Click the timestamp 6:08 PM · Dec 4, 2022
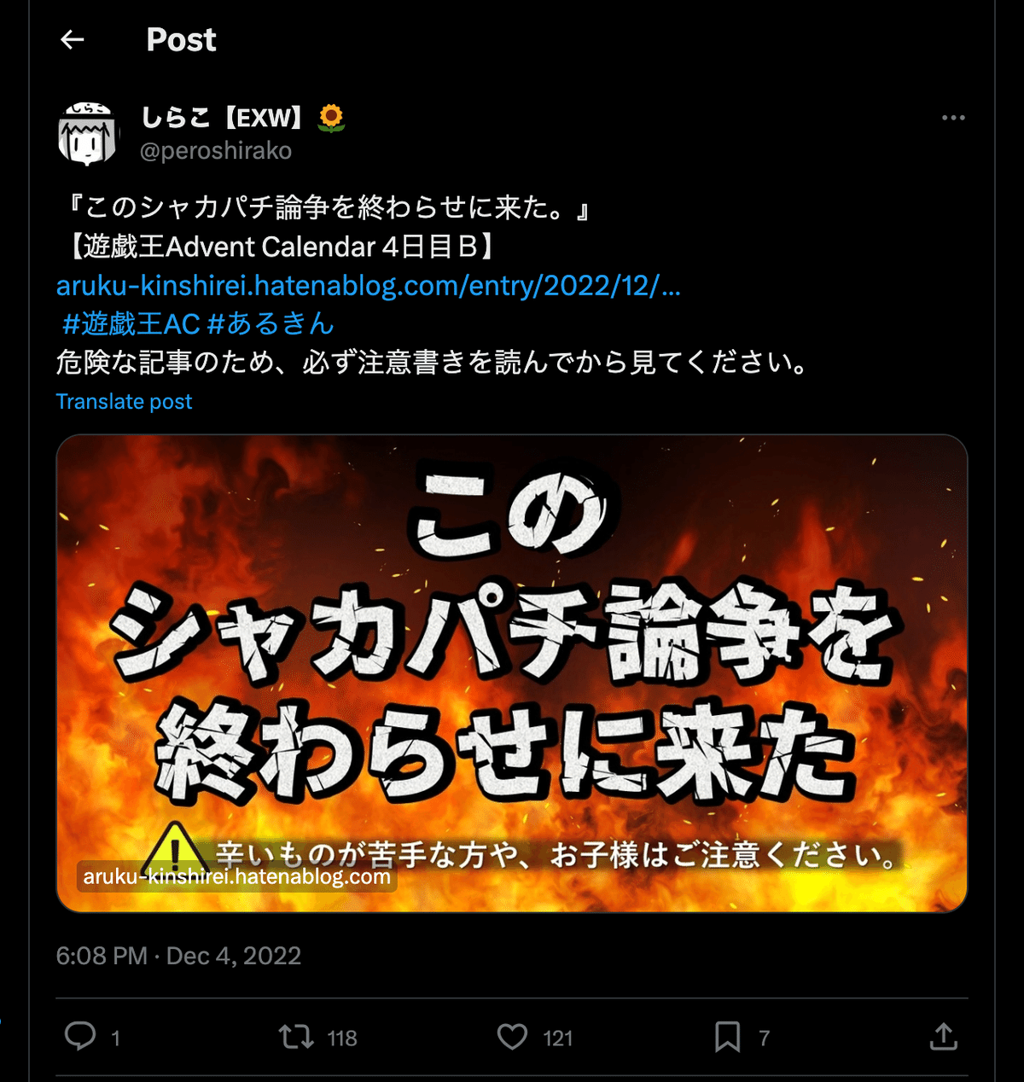 click(x=178, y=956)
